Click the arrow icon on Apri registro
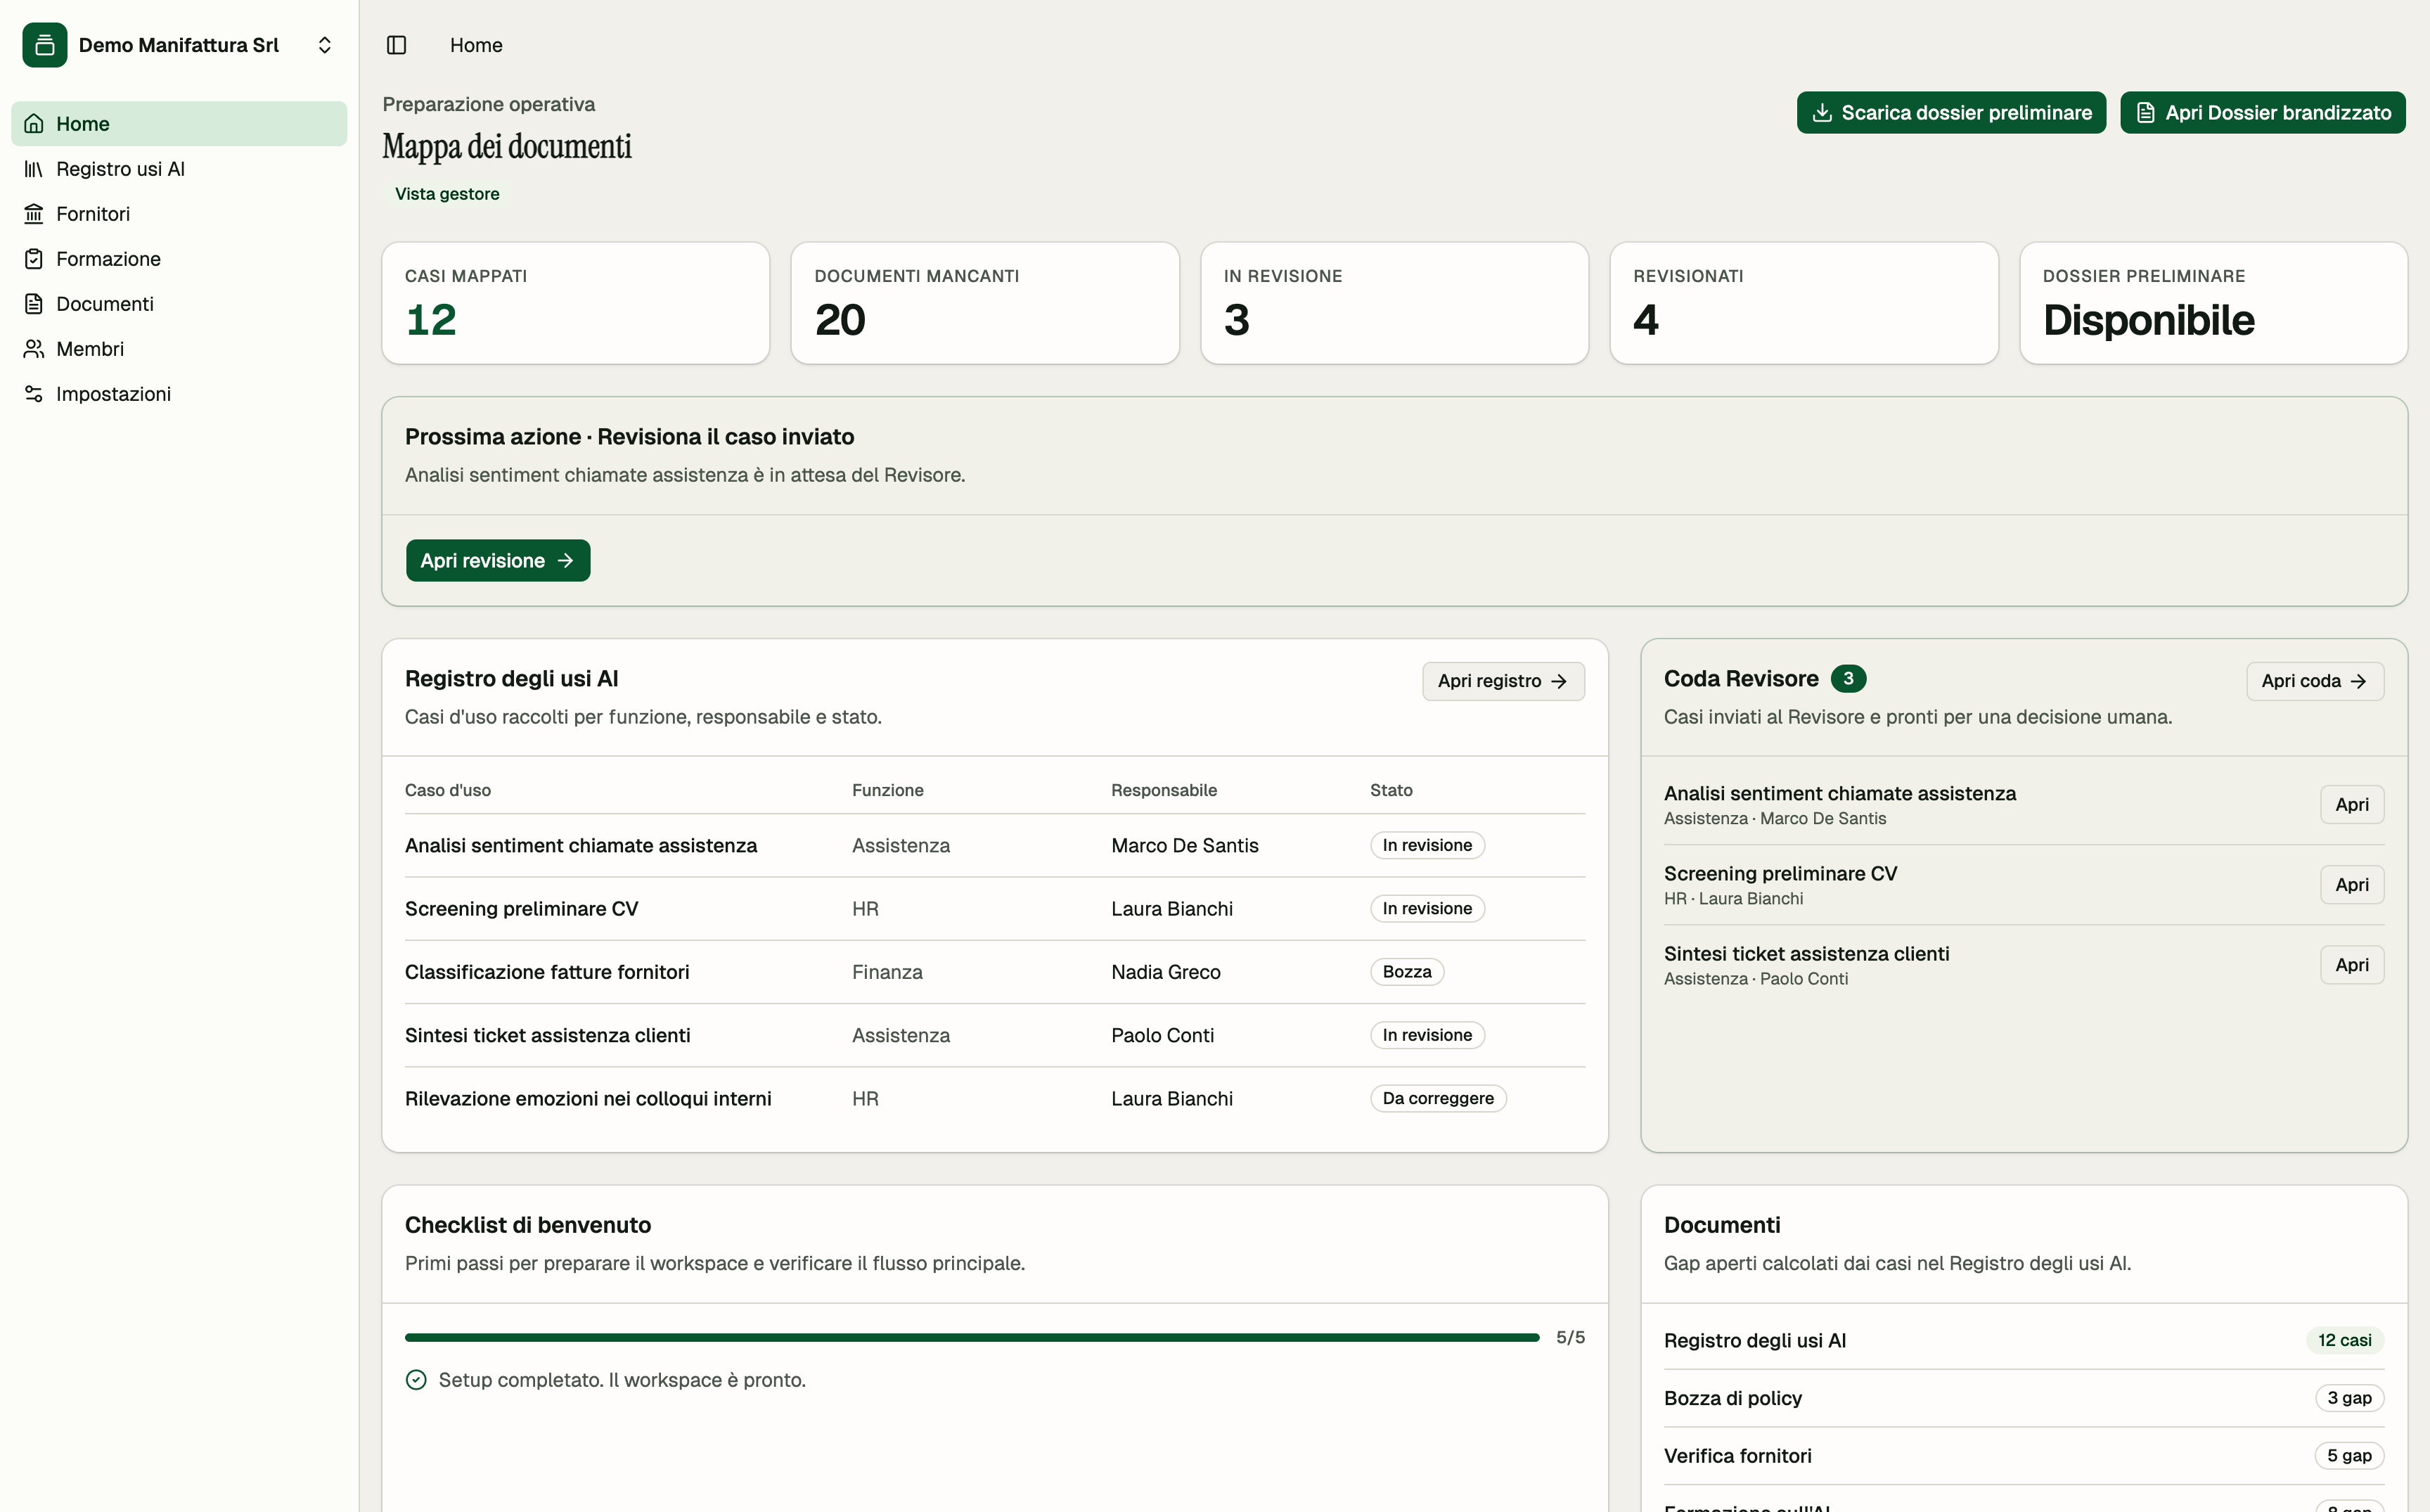Viewport: 2430px width, 1512px height. (x=1558, y=681)
